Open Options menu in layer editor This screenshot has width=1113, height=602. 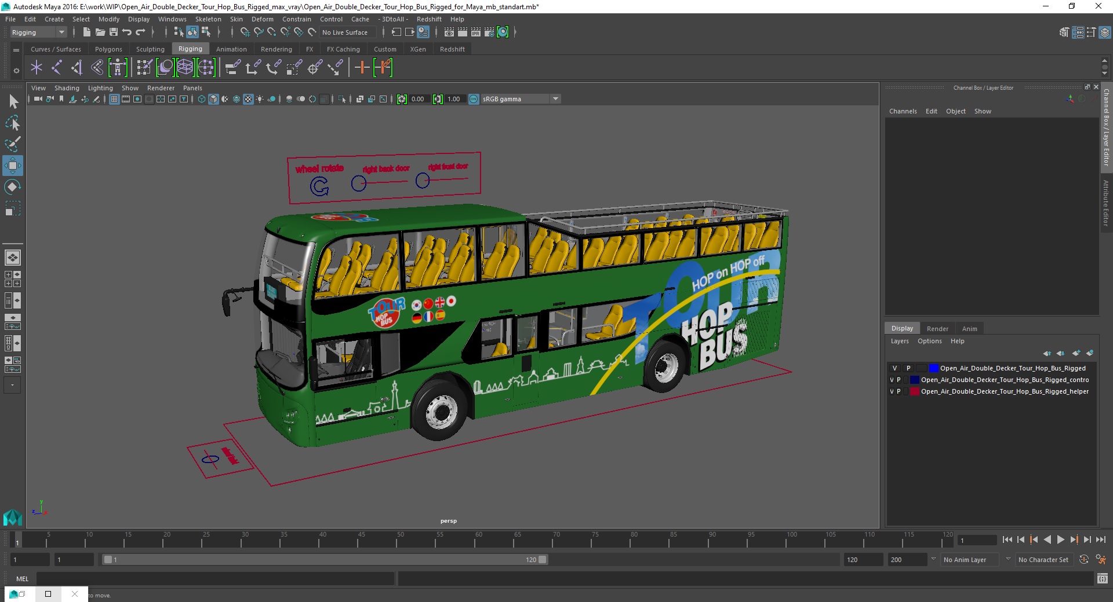click(929, 341)
